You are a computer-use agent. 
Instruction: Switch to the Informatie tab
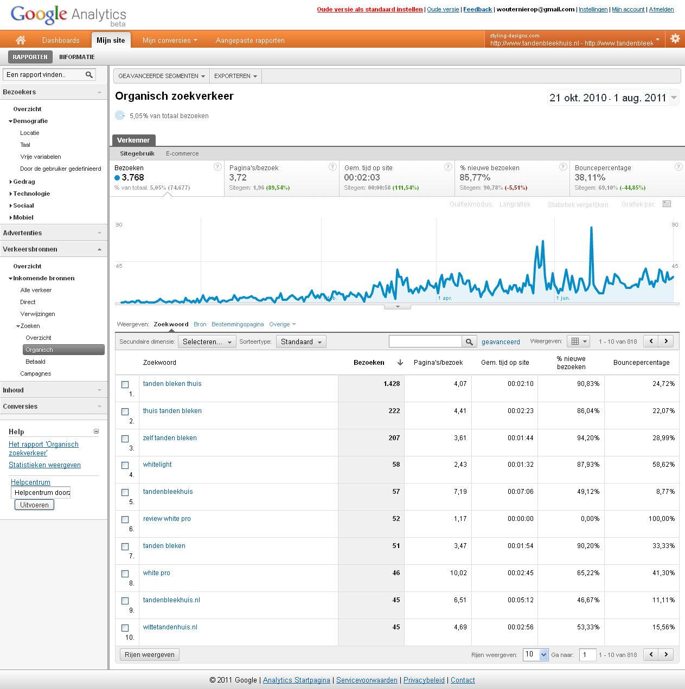(77, 57)
